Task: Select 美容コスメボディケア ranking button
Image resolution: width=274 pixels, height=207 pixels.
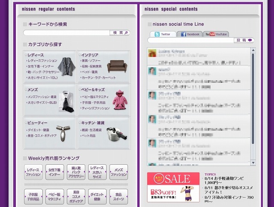Action: (76, 197)
